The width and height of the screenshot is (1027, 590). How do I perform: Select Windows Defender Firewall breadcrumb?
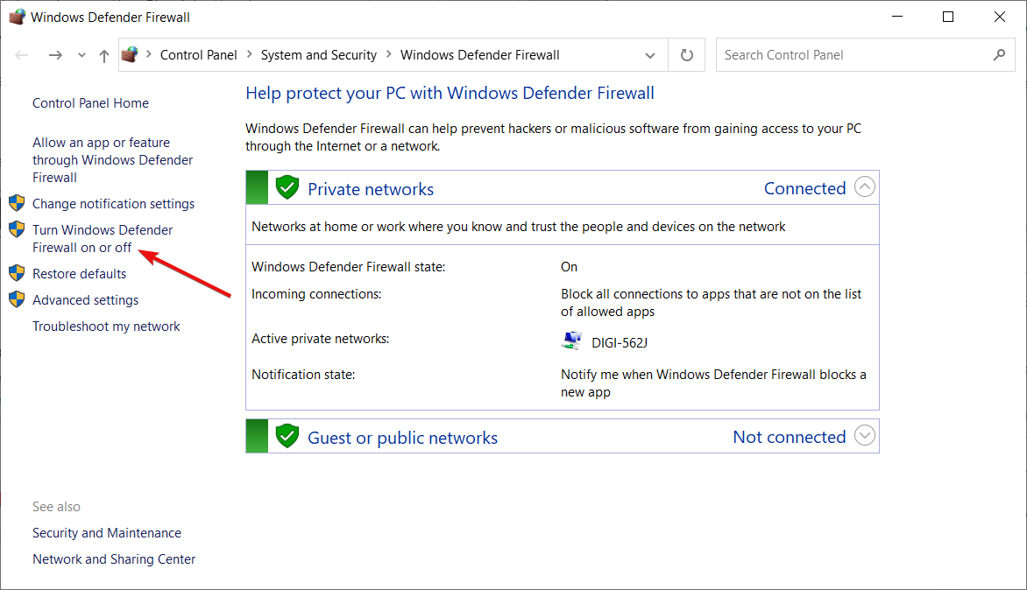480,55
